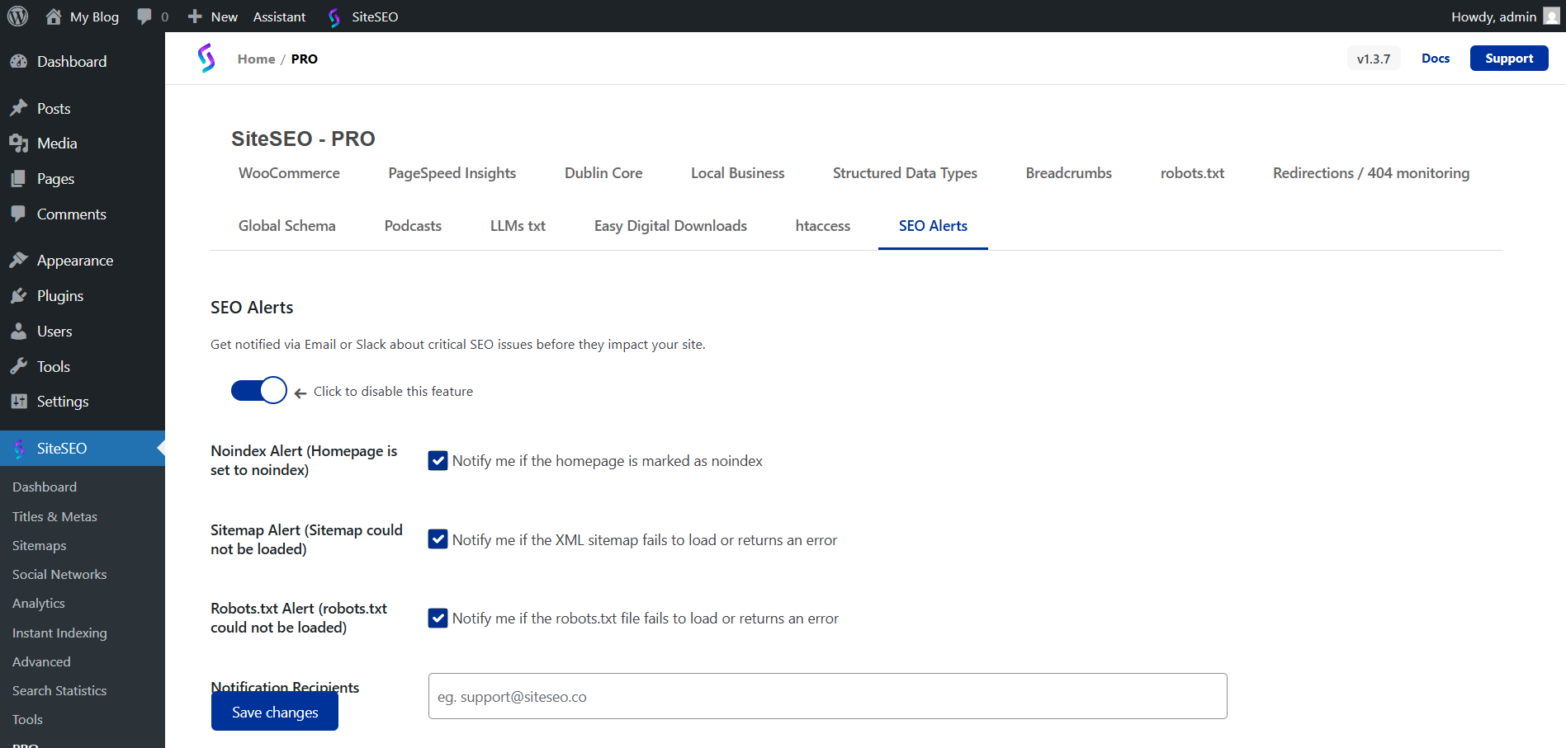Expand the New menu in the admin bar

(211, 16)
